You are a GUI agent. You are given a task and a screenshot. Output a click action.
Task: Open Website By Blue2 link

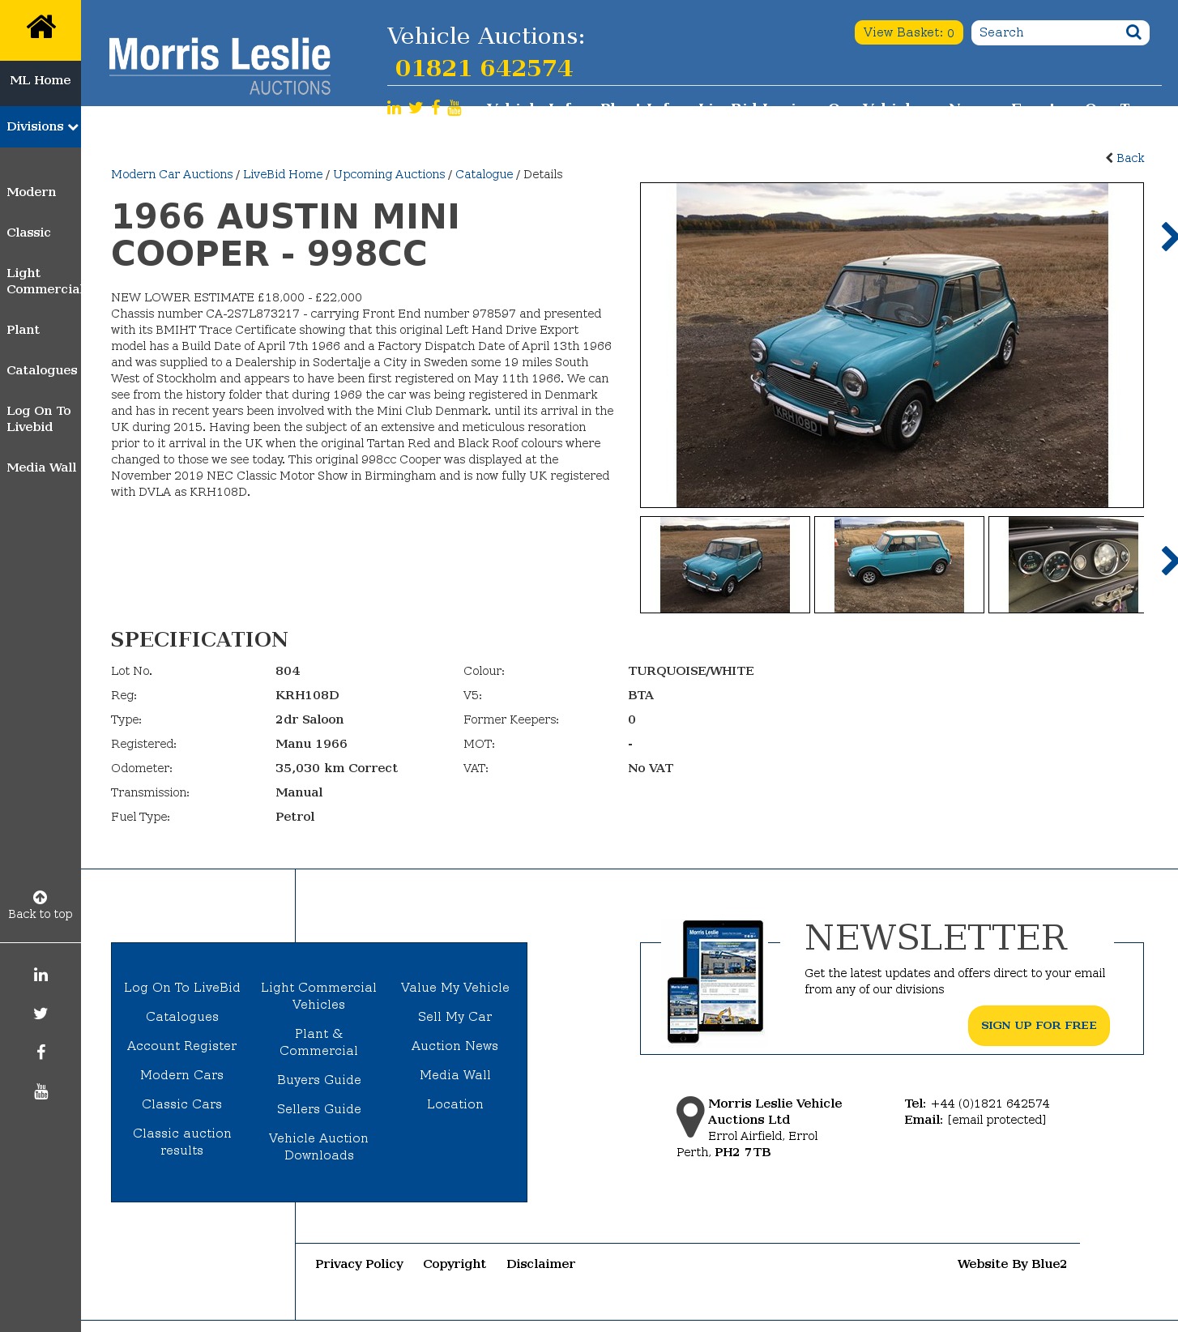pyautogui.click(x=1012, y=1264)
